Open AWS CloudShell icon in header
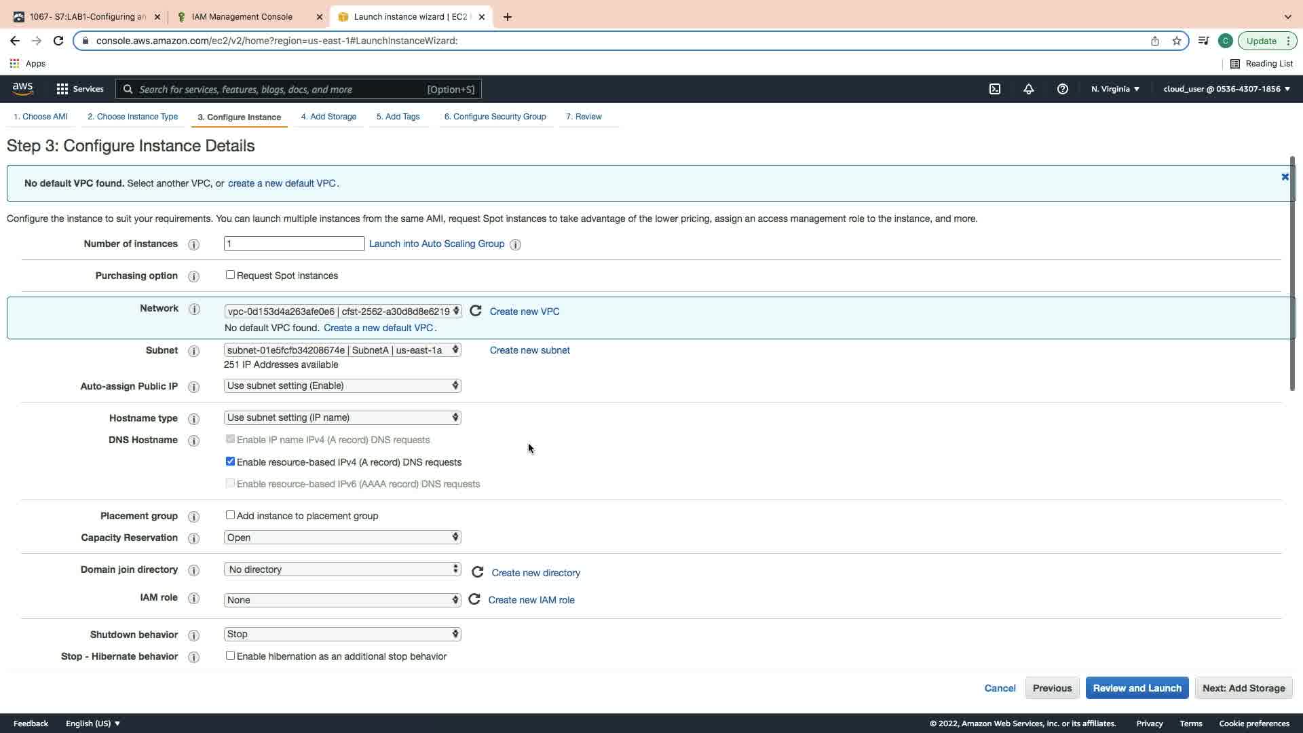This screenshot has height=733, width=1303. pos(995,89)
